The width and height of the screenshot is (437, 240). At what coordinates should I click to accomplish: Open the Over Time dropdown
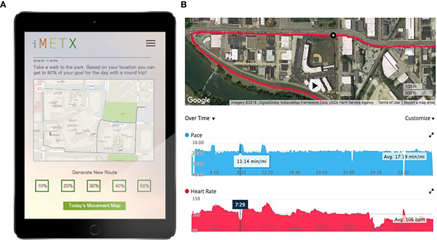pos(200,118)
